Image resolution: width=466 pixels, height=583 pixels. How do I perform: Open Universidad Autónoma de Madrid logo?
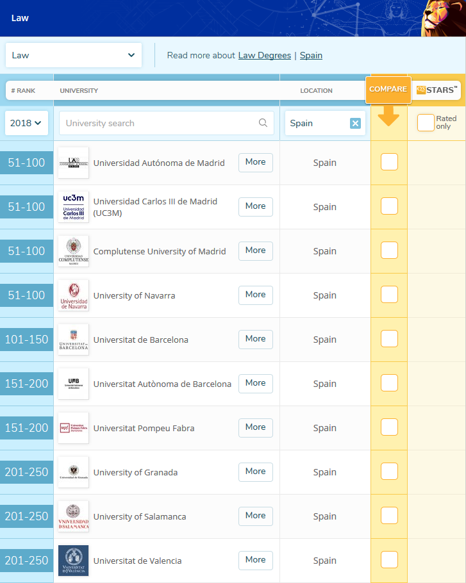tap(73, 163)
